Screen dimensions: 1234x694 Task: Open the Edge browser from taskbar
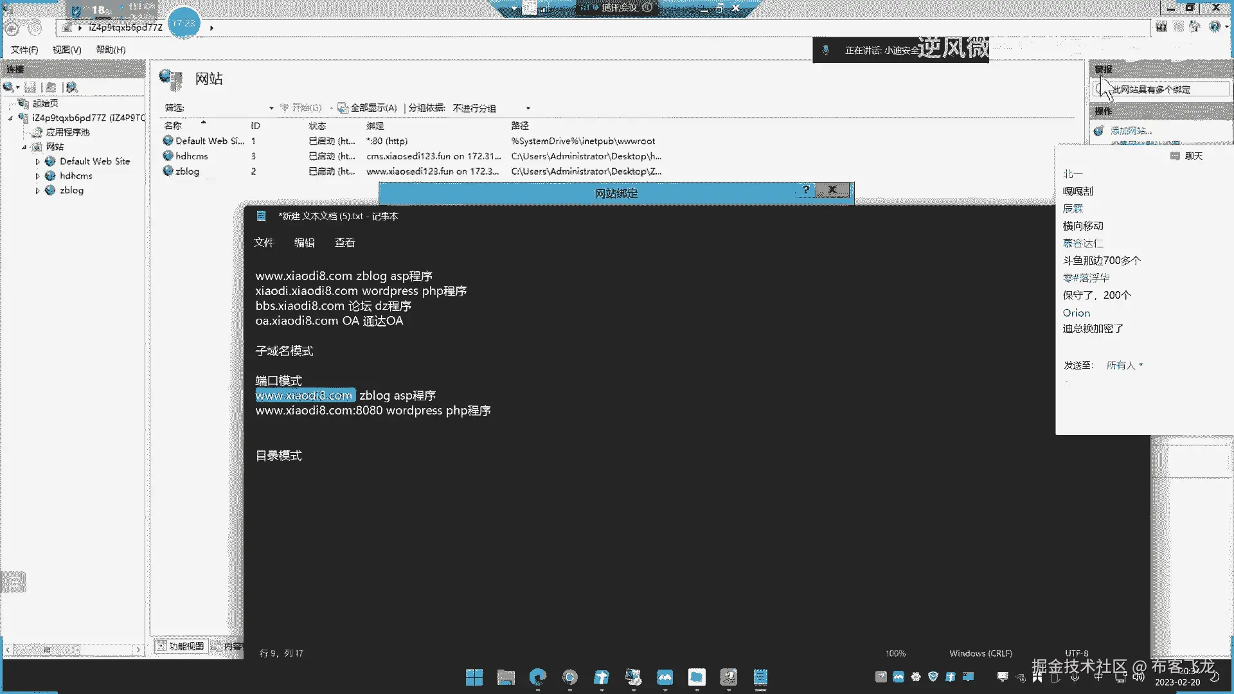(x=537, y=677)
